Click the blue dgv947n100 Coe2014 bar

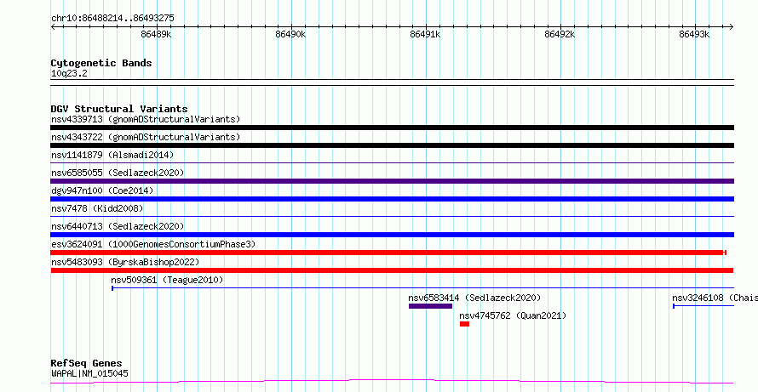click(x=392, y=199)
